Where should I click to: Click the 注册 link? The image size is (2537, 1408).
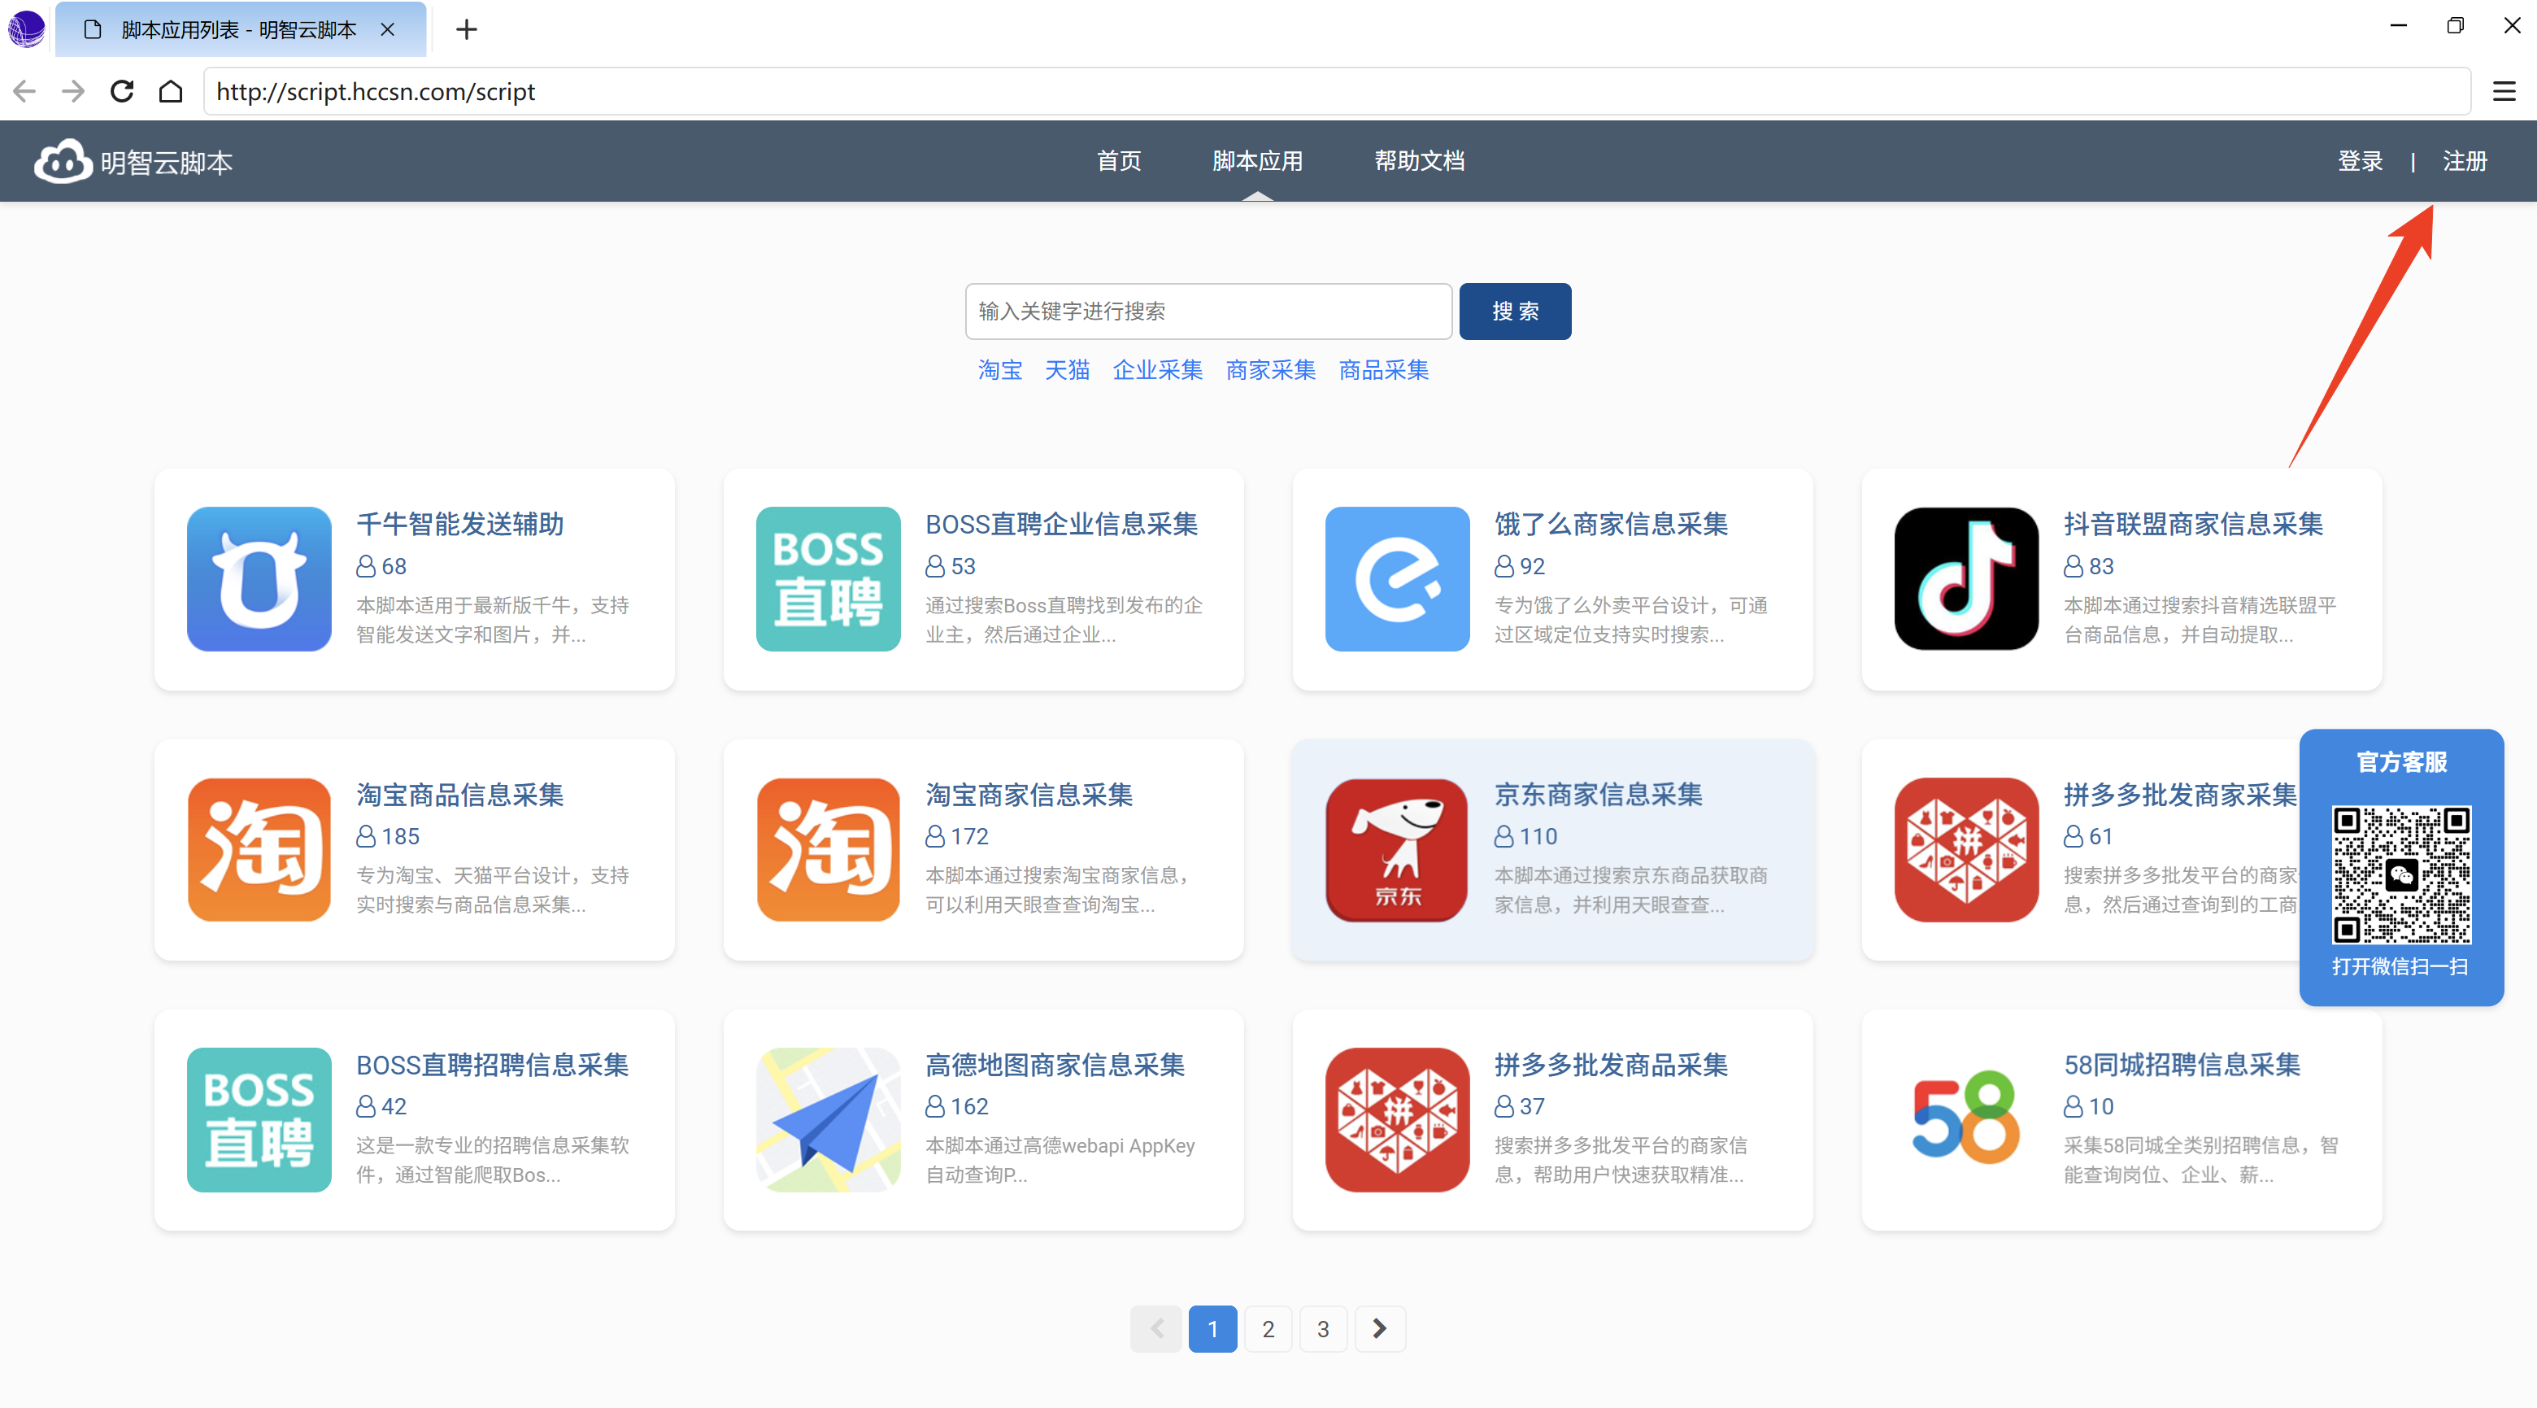click(x=2465, y=160)
